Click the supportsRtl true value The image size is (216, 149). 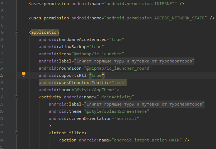point(97,75)
